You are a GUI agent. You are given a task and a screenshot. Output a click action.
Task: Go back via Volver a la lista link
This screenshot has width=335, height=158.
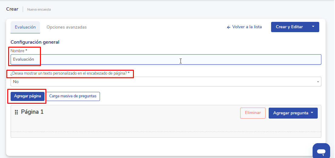[247, 27]
